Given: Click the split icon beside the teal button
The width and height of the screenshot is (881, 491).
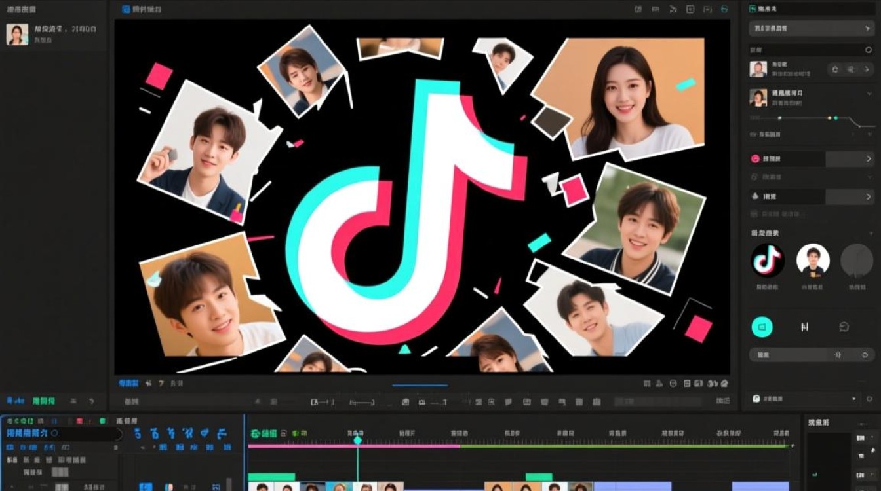Looking at the screenshot, I should (x=804, y=327).
